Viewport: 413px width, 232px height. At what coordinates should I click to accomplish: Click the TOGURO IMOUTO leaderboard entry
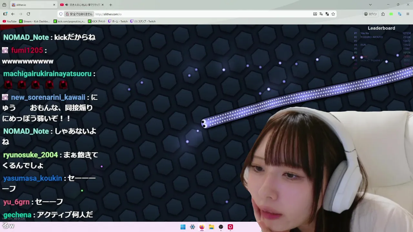tap(371, 37)
